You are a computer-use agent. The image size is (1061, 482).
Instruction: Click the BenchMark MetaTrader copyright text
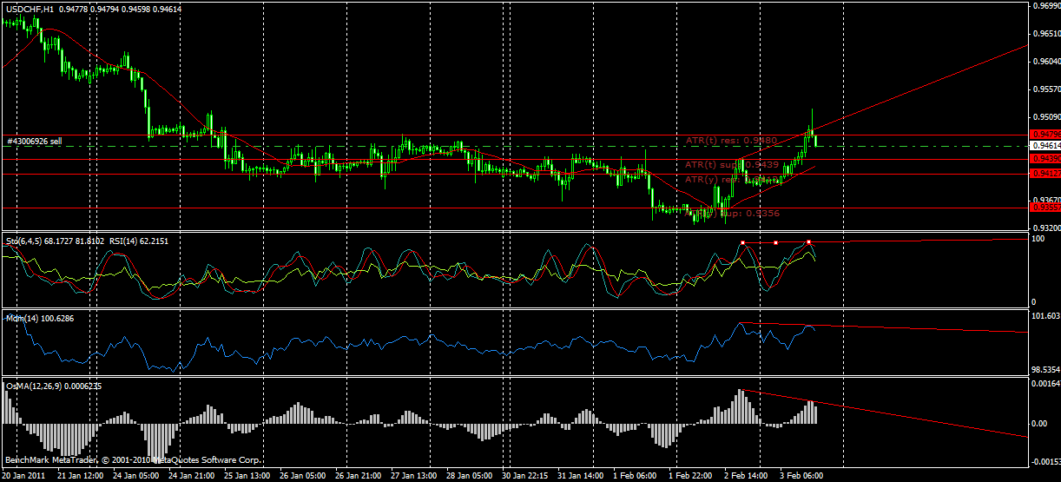132,460
